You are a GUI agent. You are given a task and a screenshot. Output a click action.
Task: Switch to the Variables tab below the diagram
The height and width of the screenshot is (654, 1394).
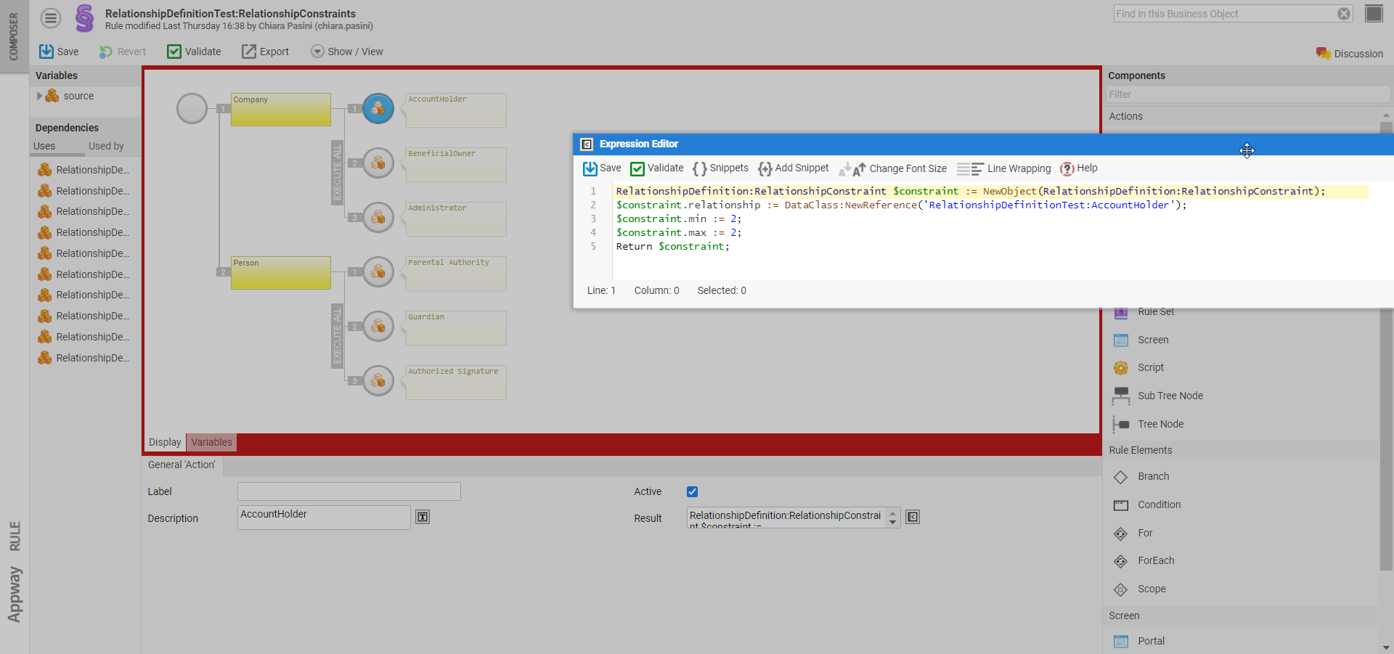coord(212,442)
